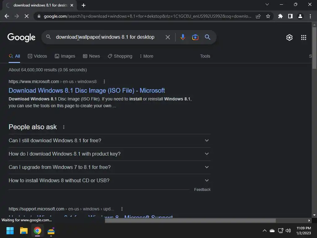Click OneDrive cloud tray icon

point(272,231)
